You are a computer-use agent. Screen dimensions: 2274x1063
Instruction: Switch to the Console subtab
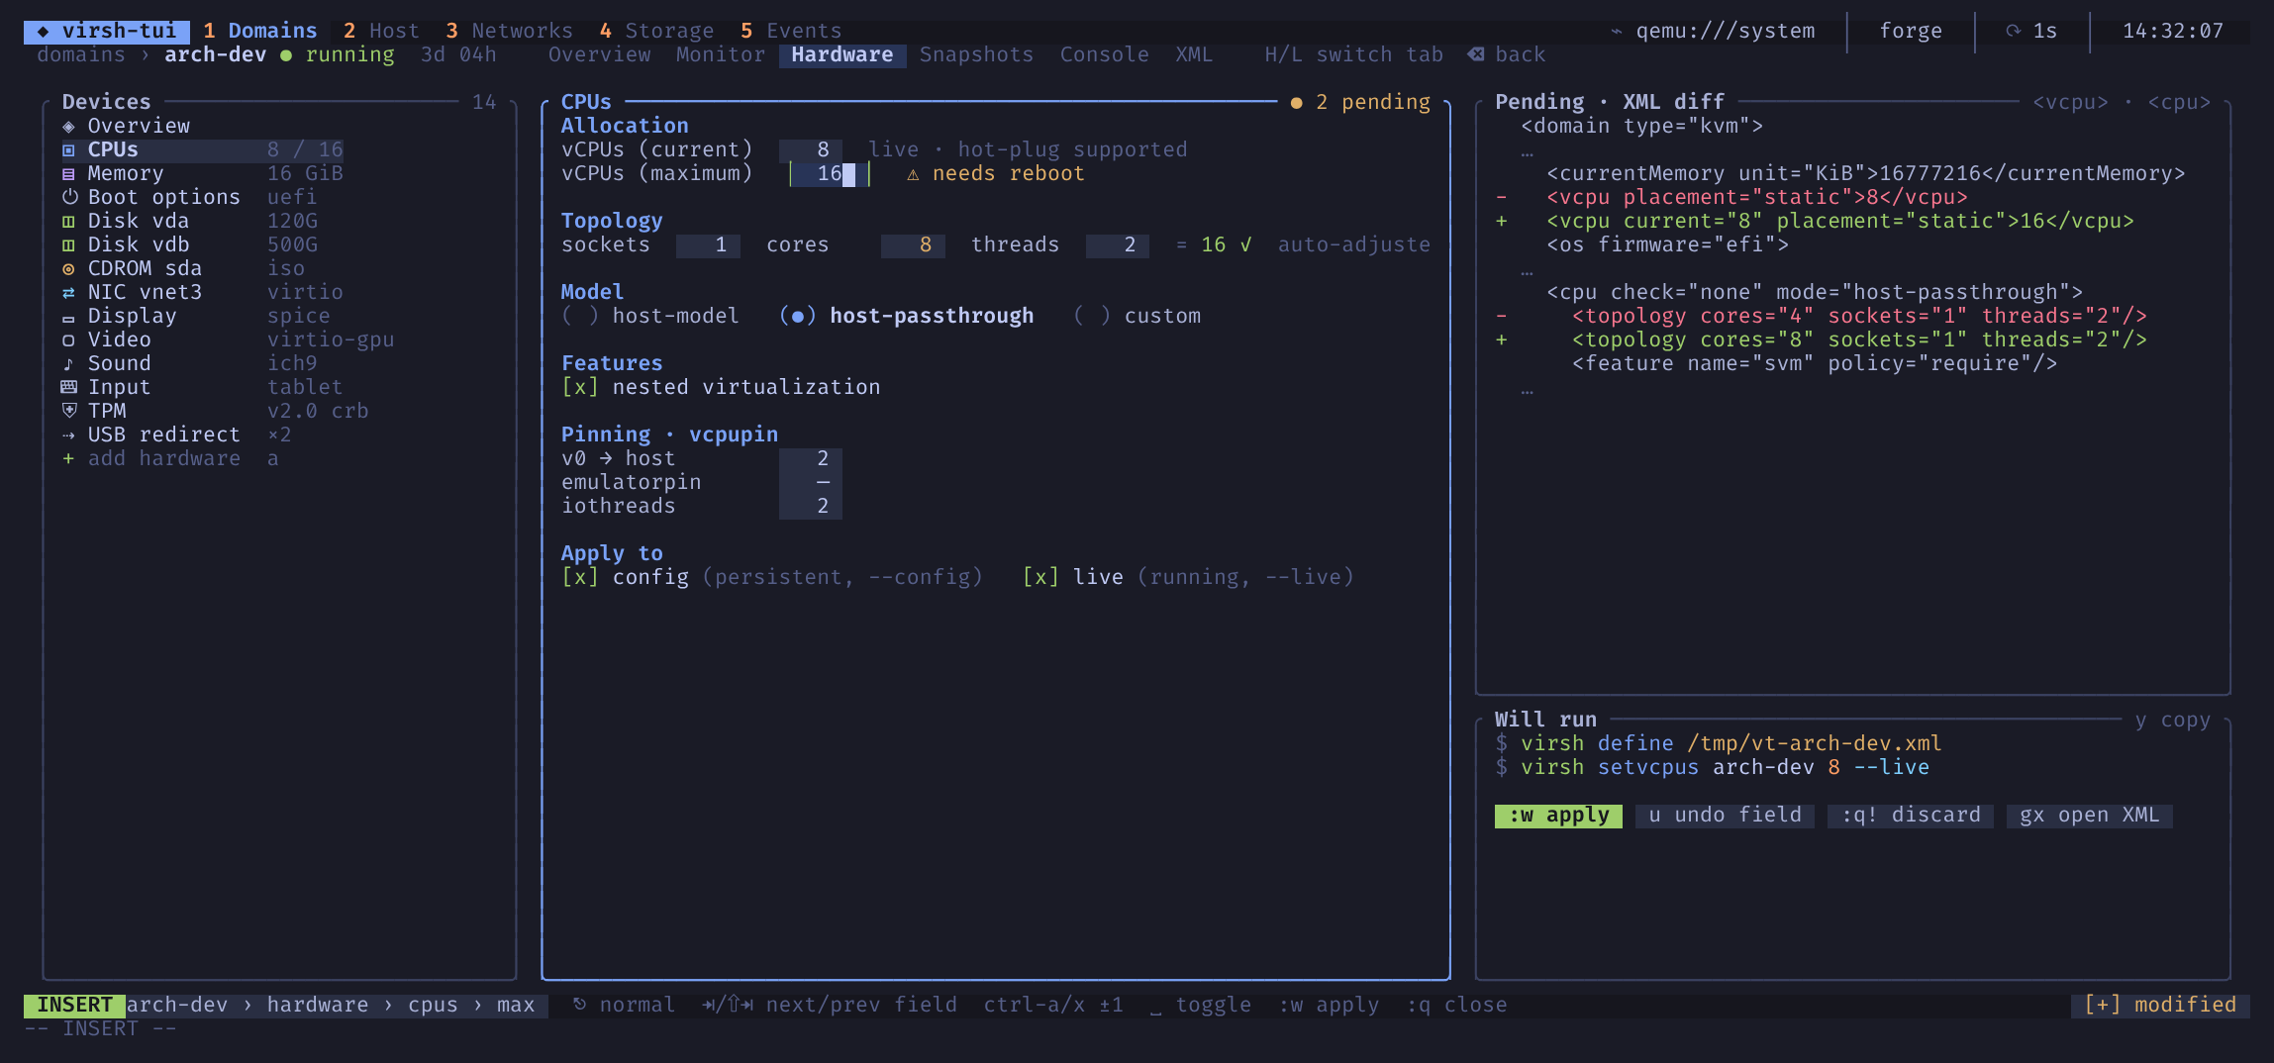[x=1104, y=54]
